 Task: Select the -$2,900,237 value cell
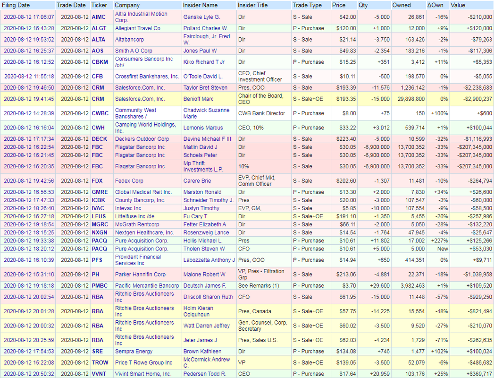pos(472,99)
